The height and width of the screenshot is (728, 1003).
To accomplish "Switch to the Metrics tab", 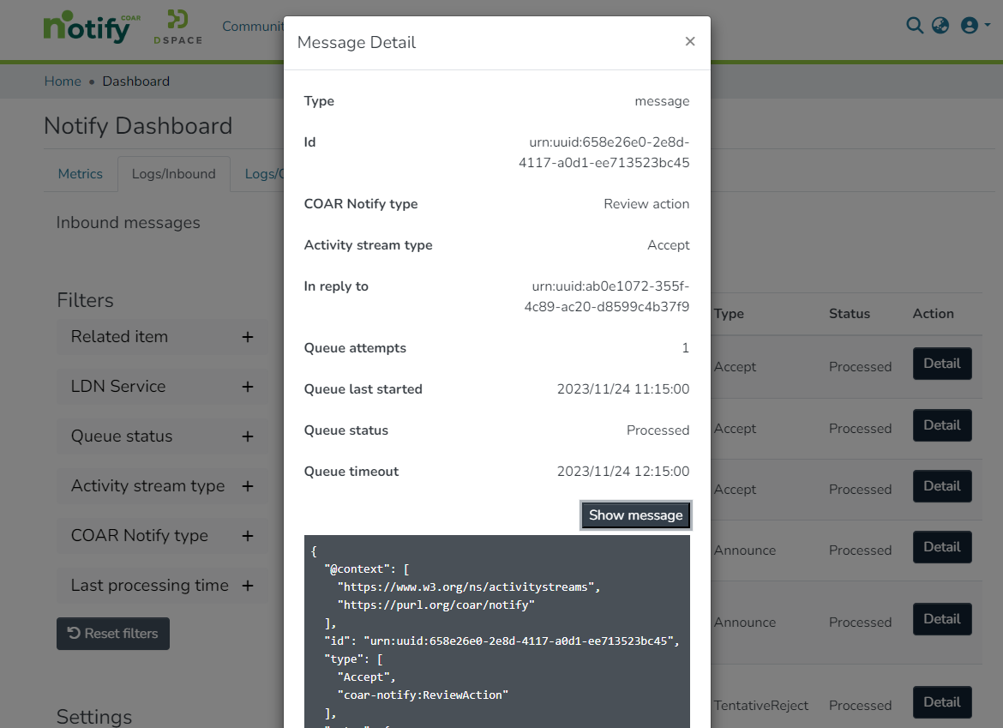I will (x=81, y=174).
